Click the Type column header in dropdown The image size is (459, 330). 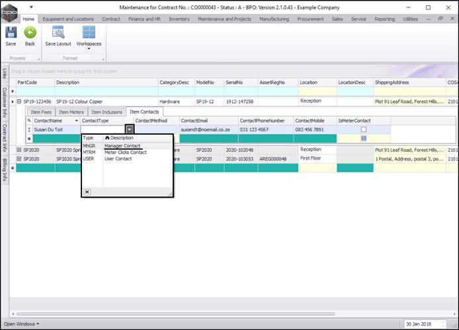point(92,137)
